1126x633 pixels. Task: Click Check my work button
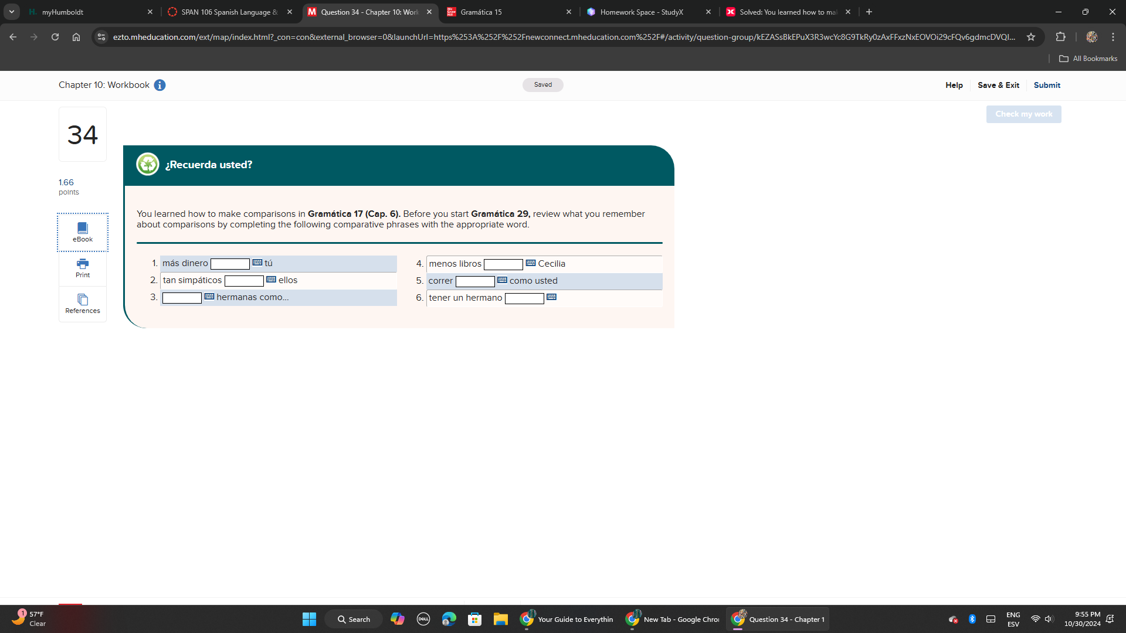(x=1023, y=114)
